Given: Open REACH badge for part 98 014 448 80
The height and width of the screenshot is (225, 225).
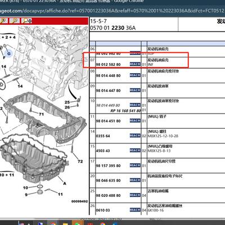Looking at the screenshot, I should (x=135, y=75).
